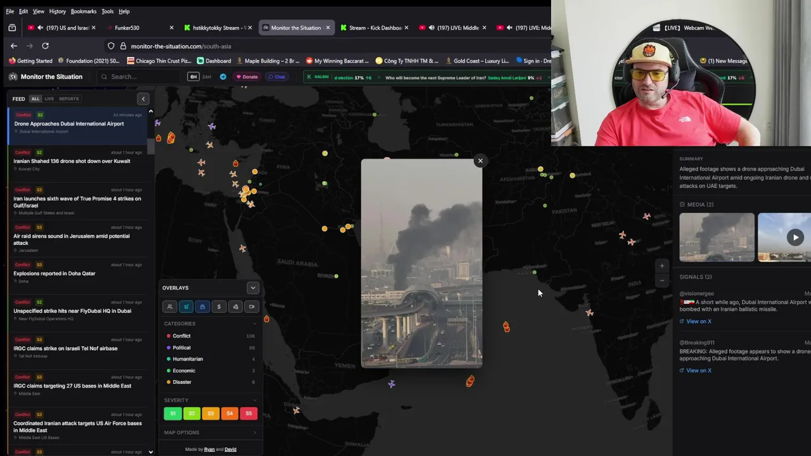
Task: Toggle the dollar sign overlay
Action: click(x=219, y=307)
